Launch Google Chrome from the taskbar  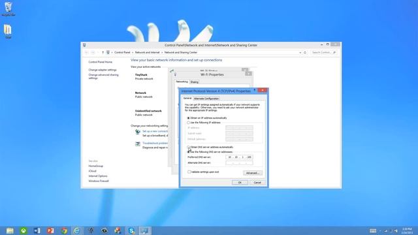(x=64, y=230)
